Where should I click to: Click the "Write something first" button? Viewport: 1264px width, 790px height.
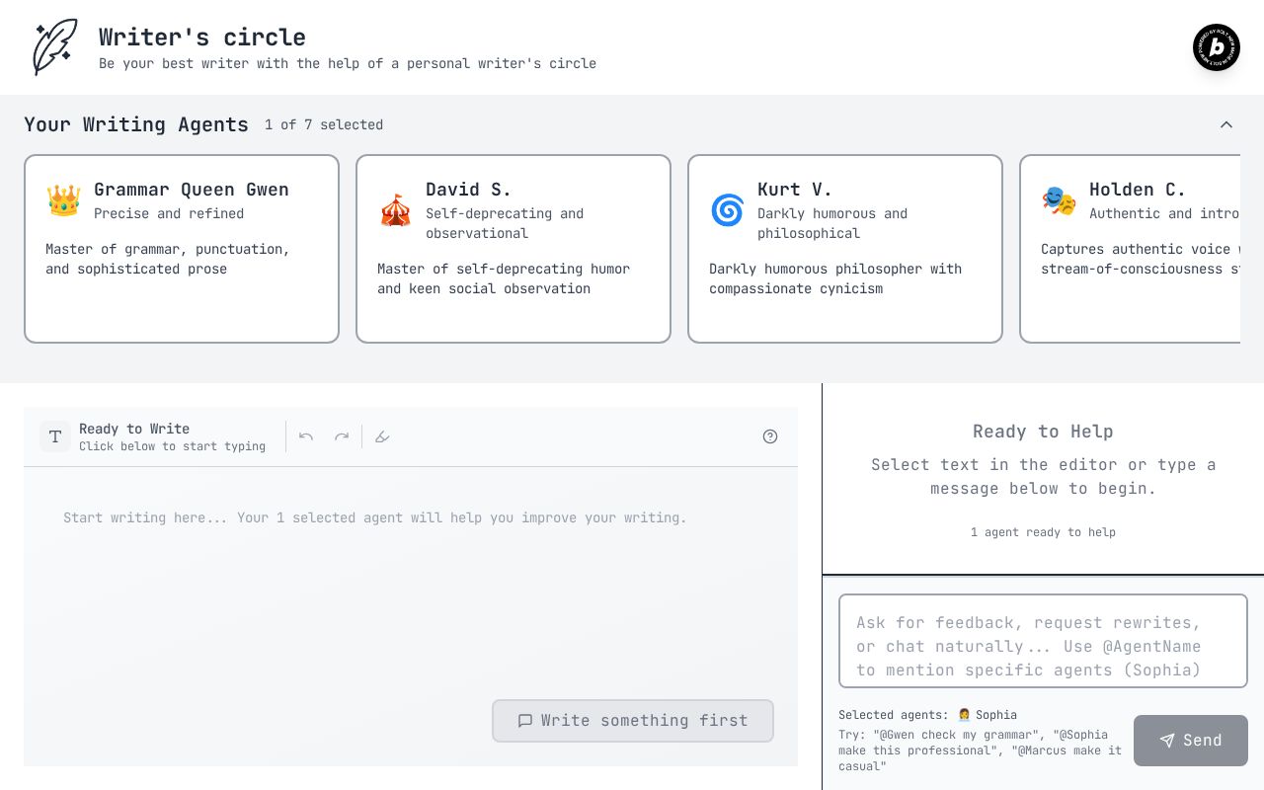coord(633,721)
